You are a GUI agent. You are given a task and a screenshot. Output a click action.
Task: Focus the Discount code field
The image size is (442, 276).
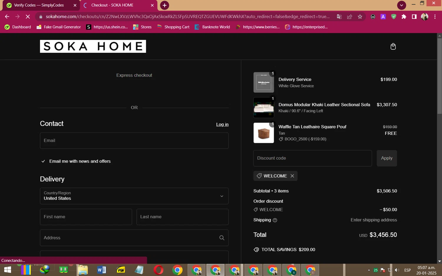point(312,158)
